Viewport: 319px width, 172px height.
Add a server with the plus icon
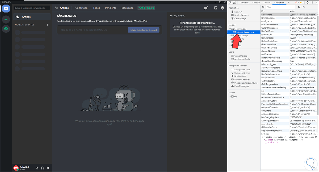pos(6,20)
